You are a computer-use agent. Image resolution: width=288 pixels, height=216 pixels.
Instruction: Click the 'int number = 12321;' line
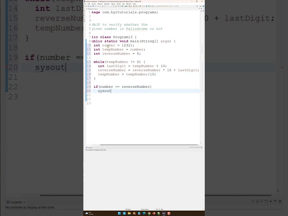click(x=114, y=45)
